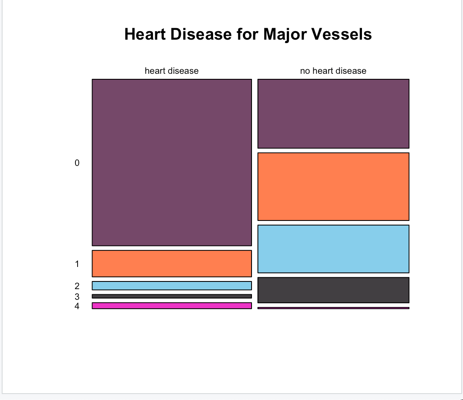Viewport: 463px width, 400px height.
Task: Click the orange heart disease 1-vessel block
Action: click(x=172, y=264)
